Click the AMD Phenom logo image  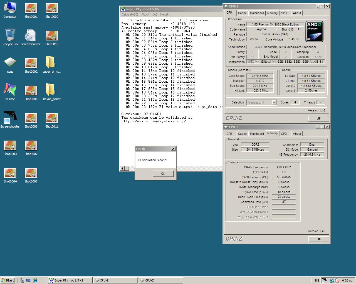click(314, 31)
